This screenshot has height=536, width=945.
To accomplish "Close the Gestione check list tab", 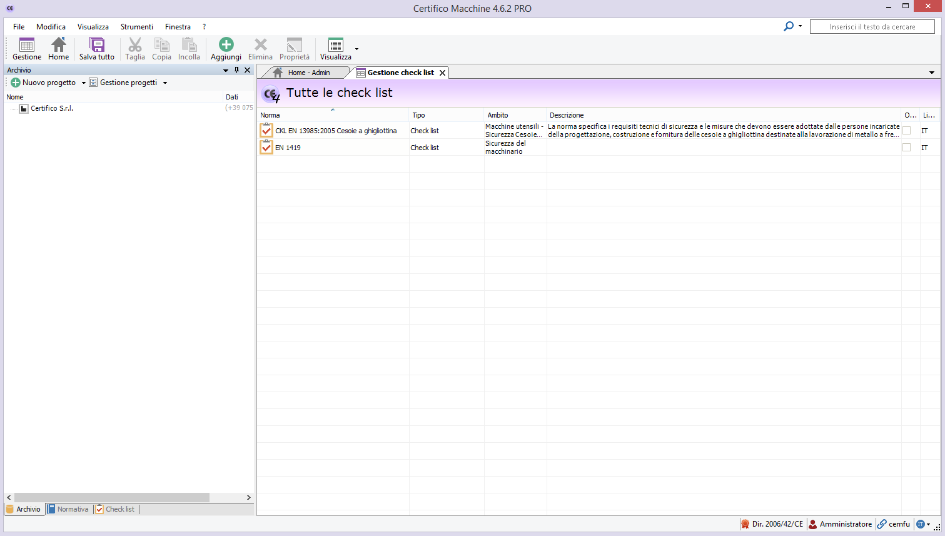I will pos(442,73).
